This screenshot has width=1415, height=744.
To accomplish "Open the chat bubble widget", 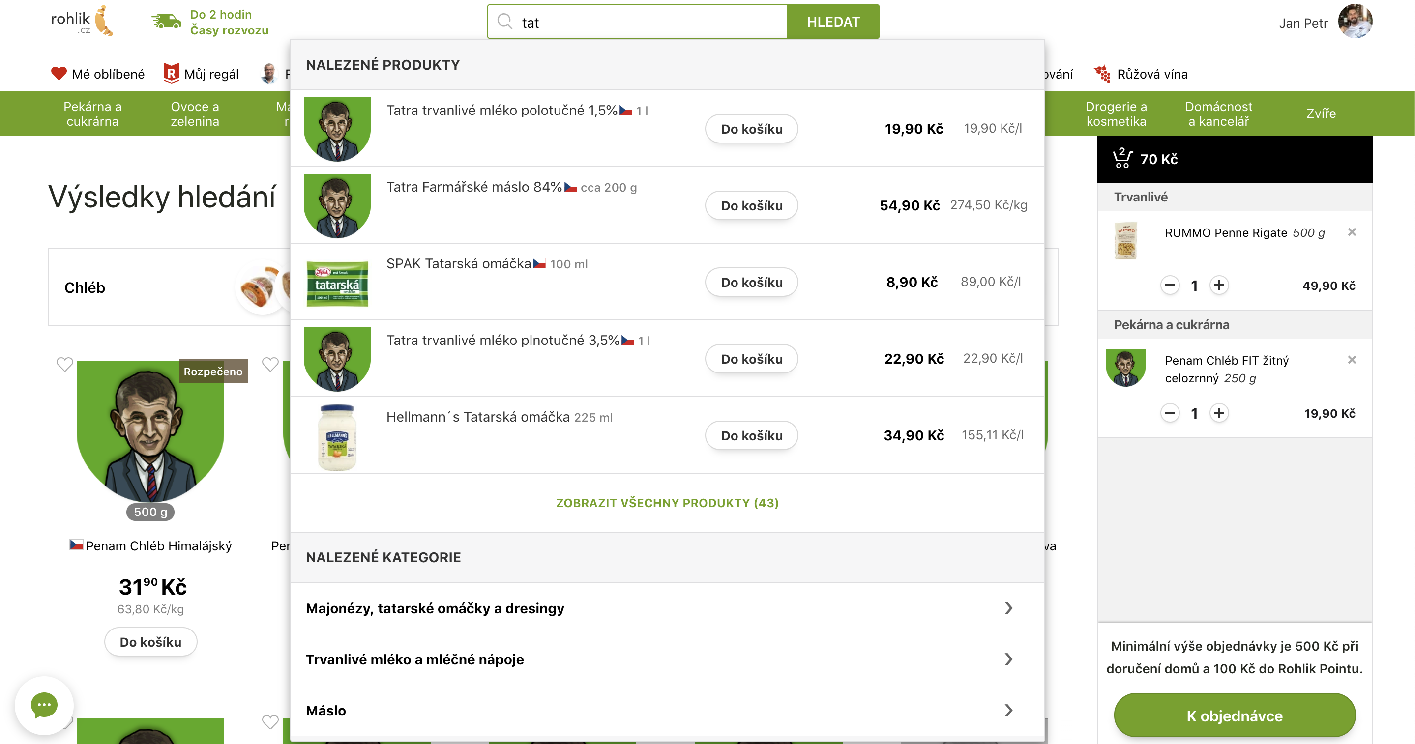I will [x=44, y=705].
